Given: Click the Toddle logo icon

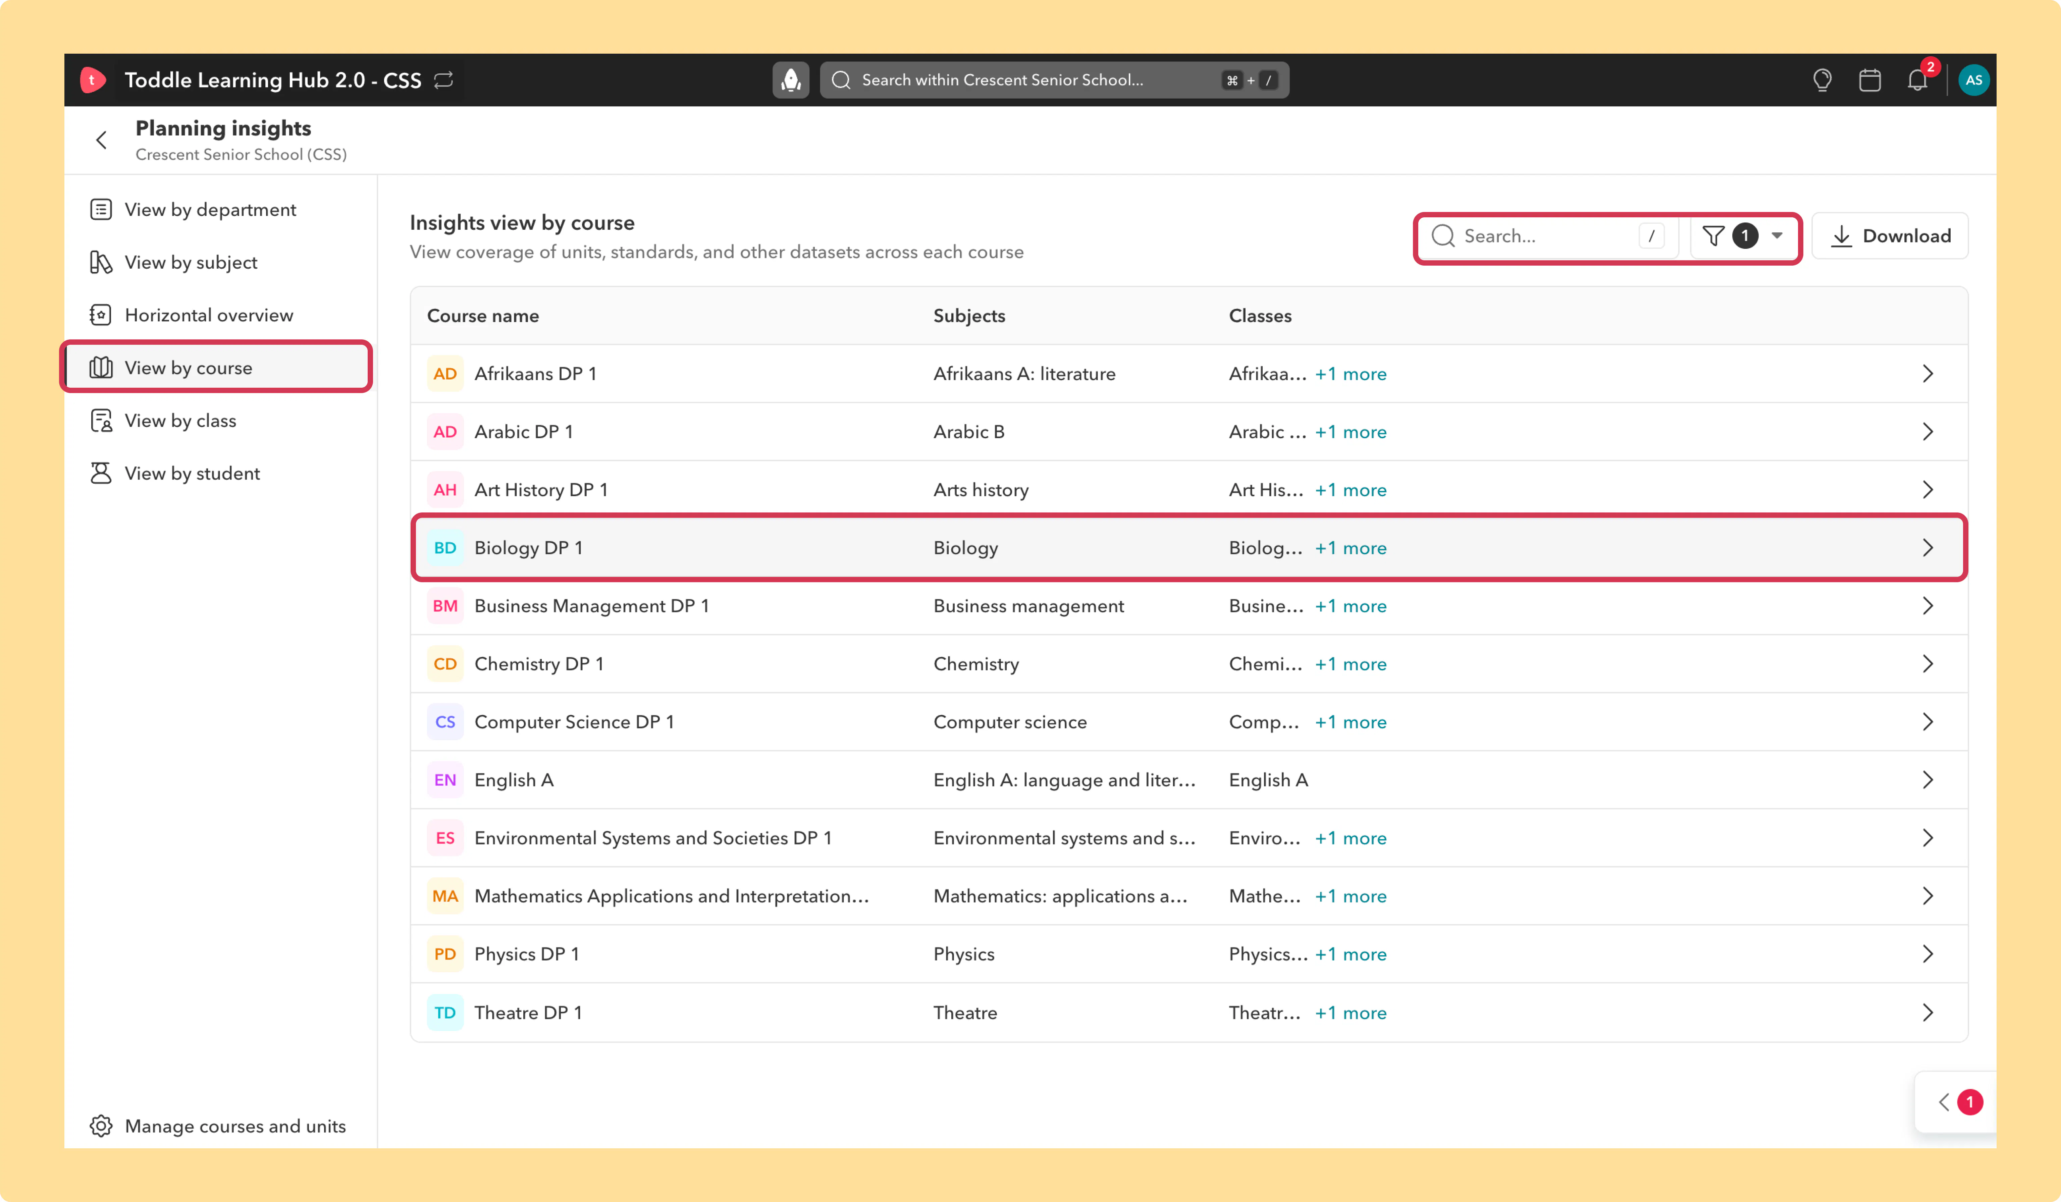Looking at the screenshot, I should (93, 80).
